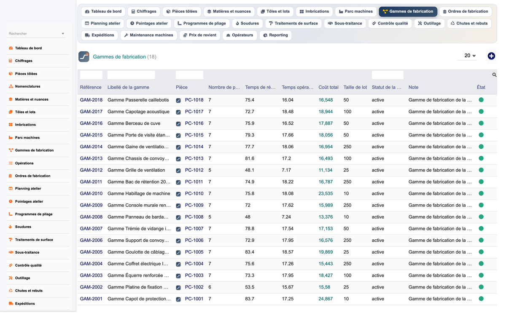
Task: Click label Gamme Grille de ventilation
Action: (x=136, y=171)
